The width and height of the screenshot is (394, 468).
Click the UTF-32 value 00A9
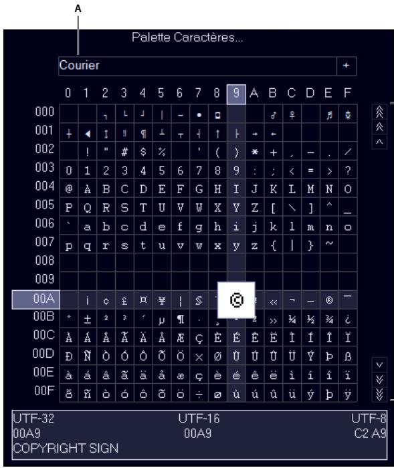point(27,433)
